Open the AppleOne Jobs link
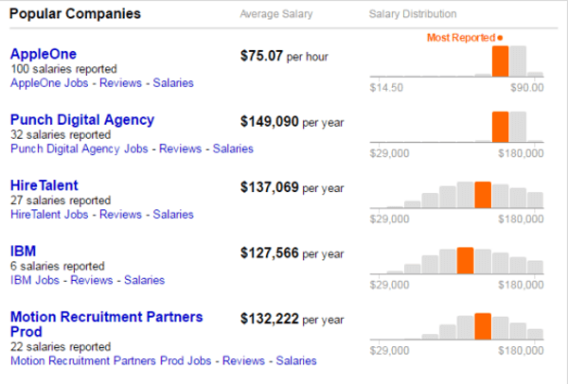The image size is (568, 384). click(x=49, y=82)
